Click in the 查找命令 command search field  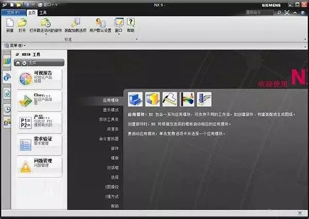click(260, 12)
